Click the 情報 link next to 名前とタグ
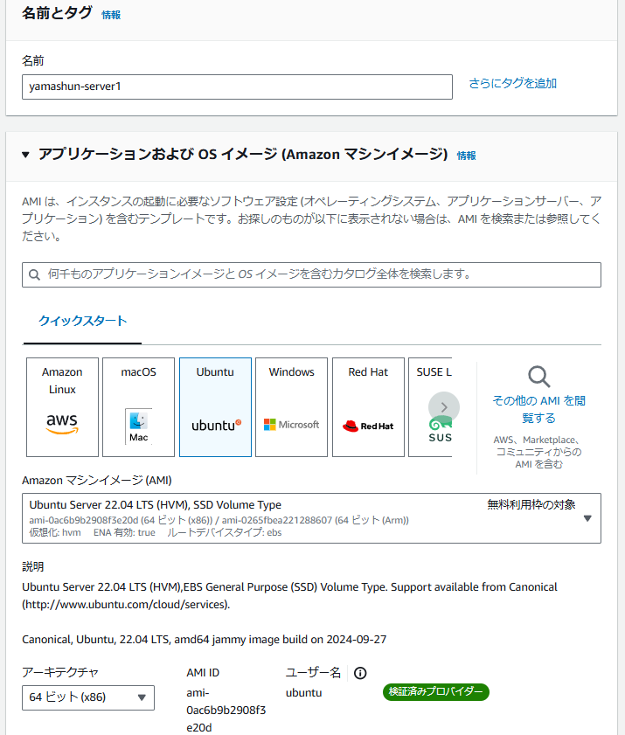This screenshot has width=625, height=735. (x=111, y=15)
